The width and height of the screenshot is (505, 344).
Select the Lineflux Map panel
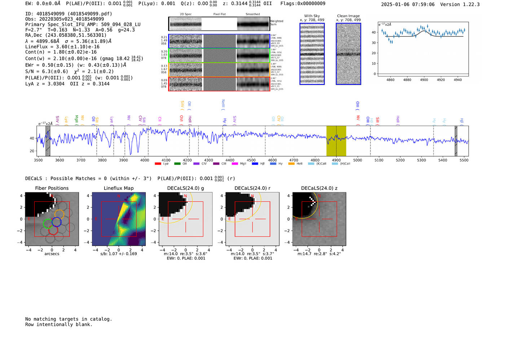tap(119, 219)
